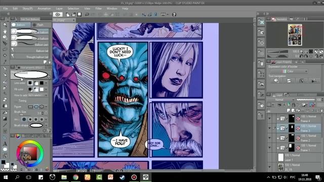The image size is (324, 182).
Task: Click the Clip Studio spiral icon
Action: (58, 15)
